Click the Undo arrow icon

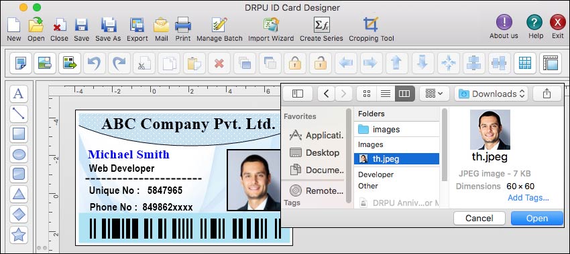[x=95, y=63]
